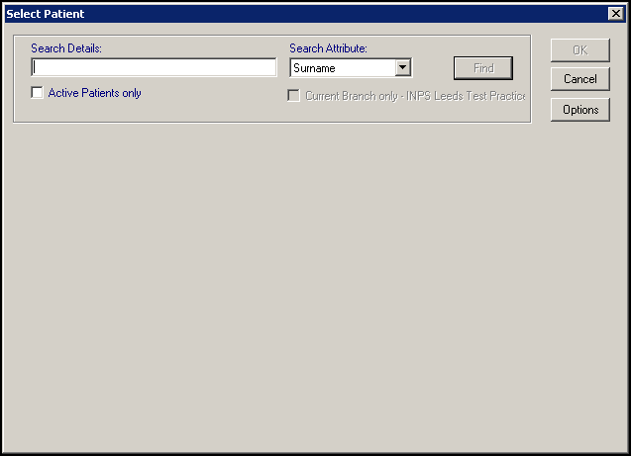Close the Select Patient dialog with X
The height and width of the screenshot is (456, 631).
click(x=614, y=14)
